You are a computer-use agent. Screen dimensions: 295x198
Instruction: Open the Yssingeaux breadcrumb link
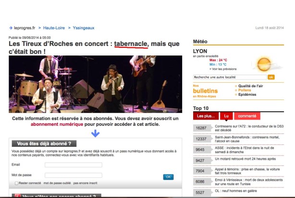click(x=85, y=28)
